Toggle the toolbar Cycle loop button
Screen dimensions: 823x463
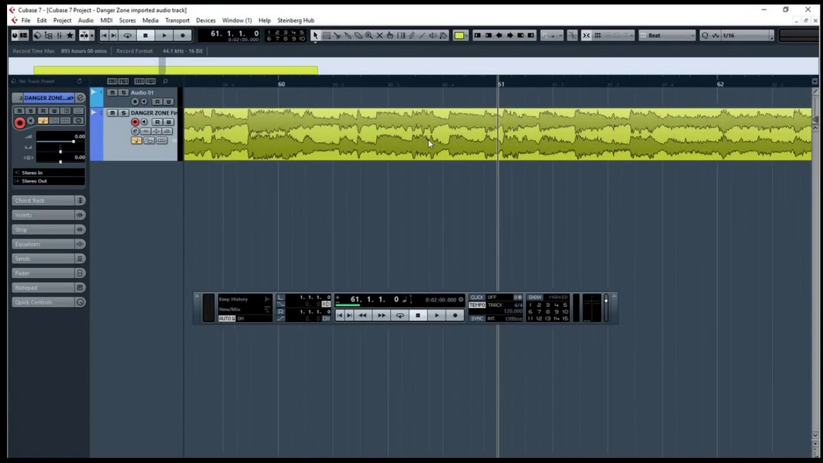pyautogui.click(x=127, y=35)
